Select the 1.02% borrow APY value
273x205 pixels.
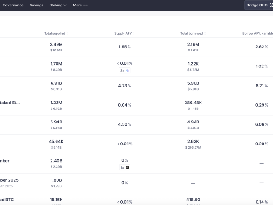click(262, 67)
